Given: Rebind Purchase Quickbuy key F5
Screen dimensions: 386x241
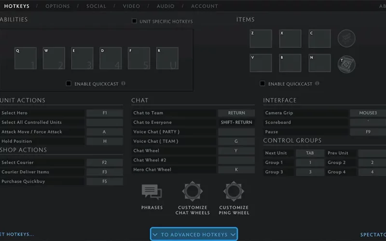Looking at the screenshot, I should point(105,181).
